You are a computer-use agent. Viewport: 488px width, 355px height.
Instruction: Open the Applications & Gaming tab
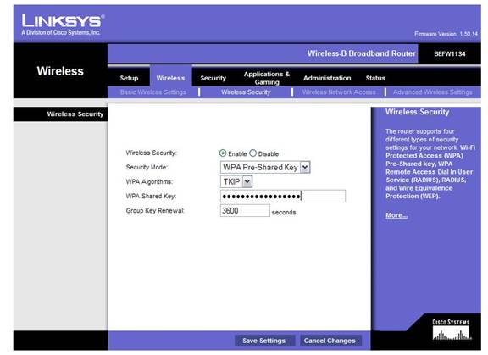[267, 78]
